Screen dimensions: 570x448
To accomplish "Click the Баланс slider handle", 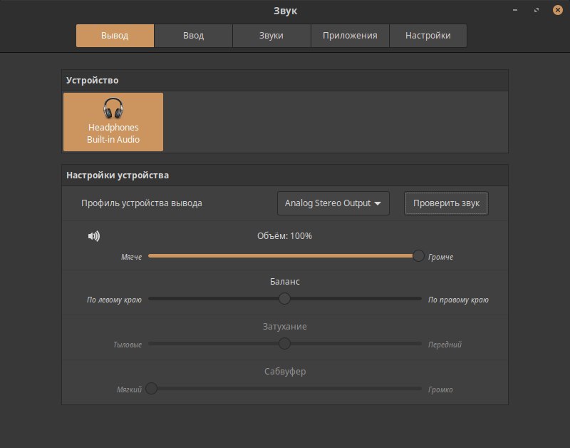I will pyautogui.click(x=284, y=299).
